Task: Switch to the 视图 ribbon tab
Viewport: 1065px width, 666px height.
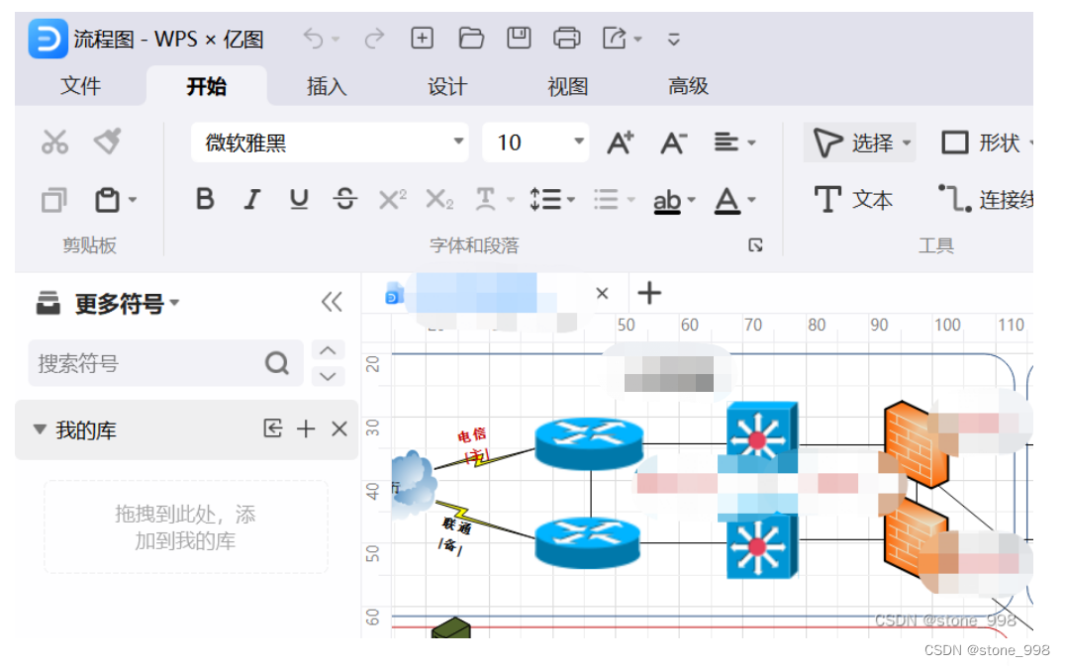Action: tap(567, 86)
